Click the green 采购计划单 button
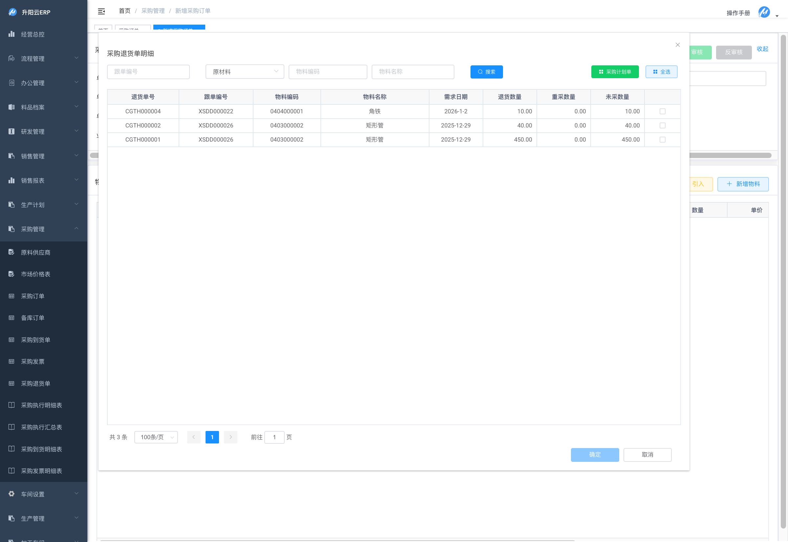 pos(615,72)
